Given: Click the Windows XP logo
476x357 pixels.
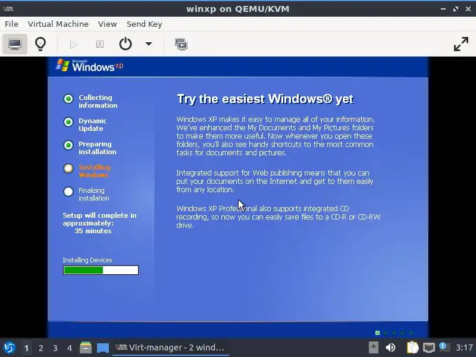Looking at the screenshot, I should [90, 65].
